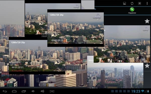Tap the green Недавние play button
This screenshot has width=151, height=94.
132,10
